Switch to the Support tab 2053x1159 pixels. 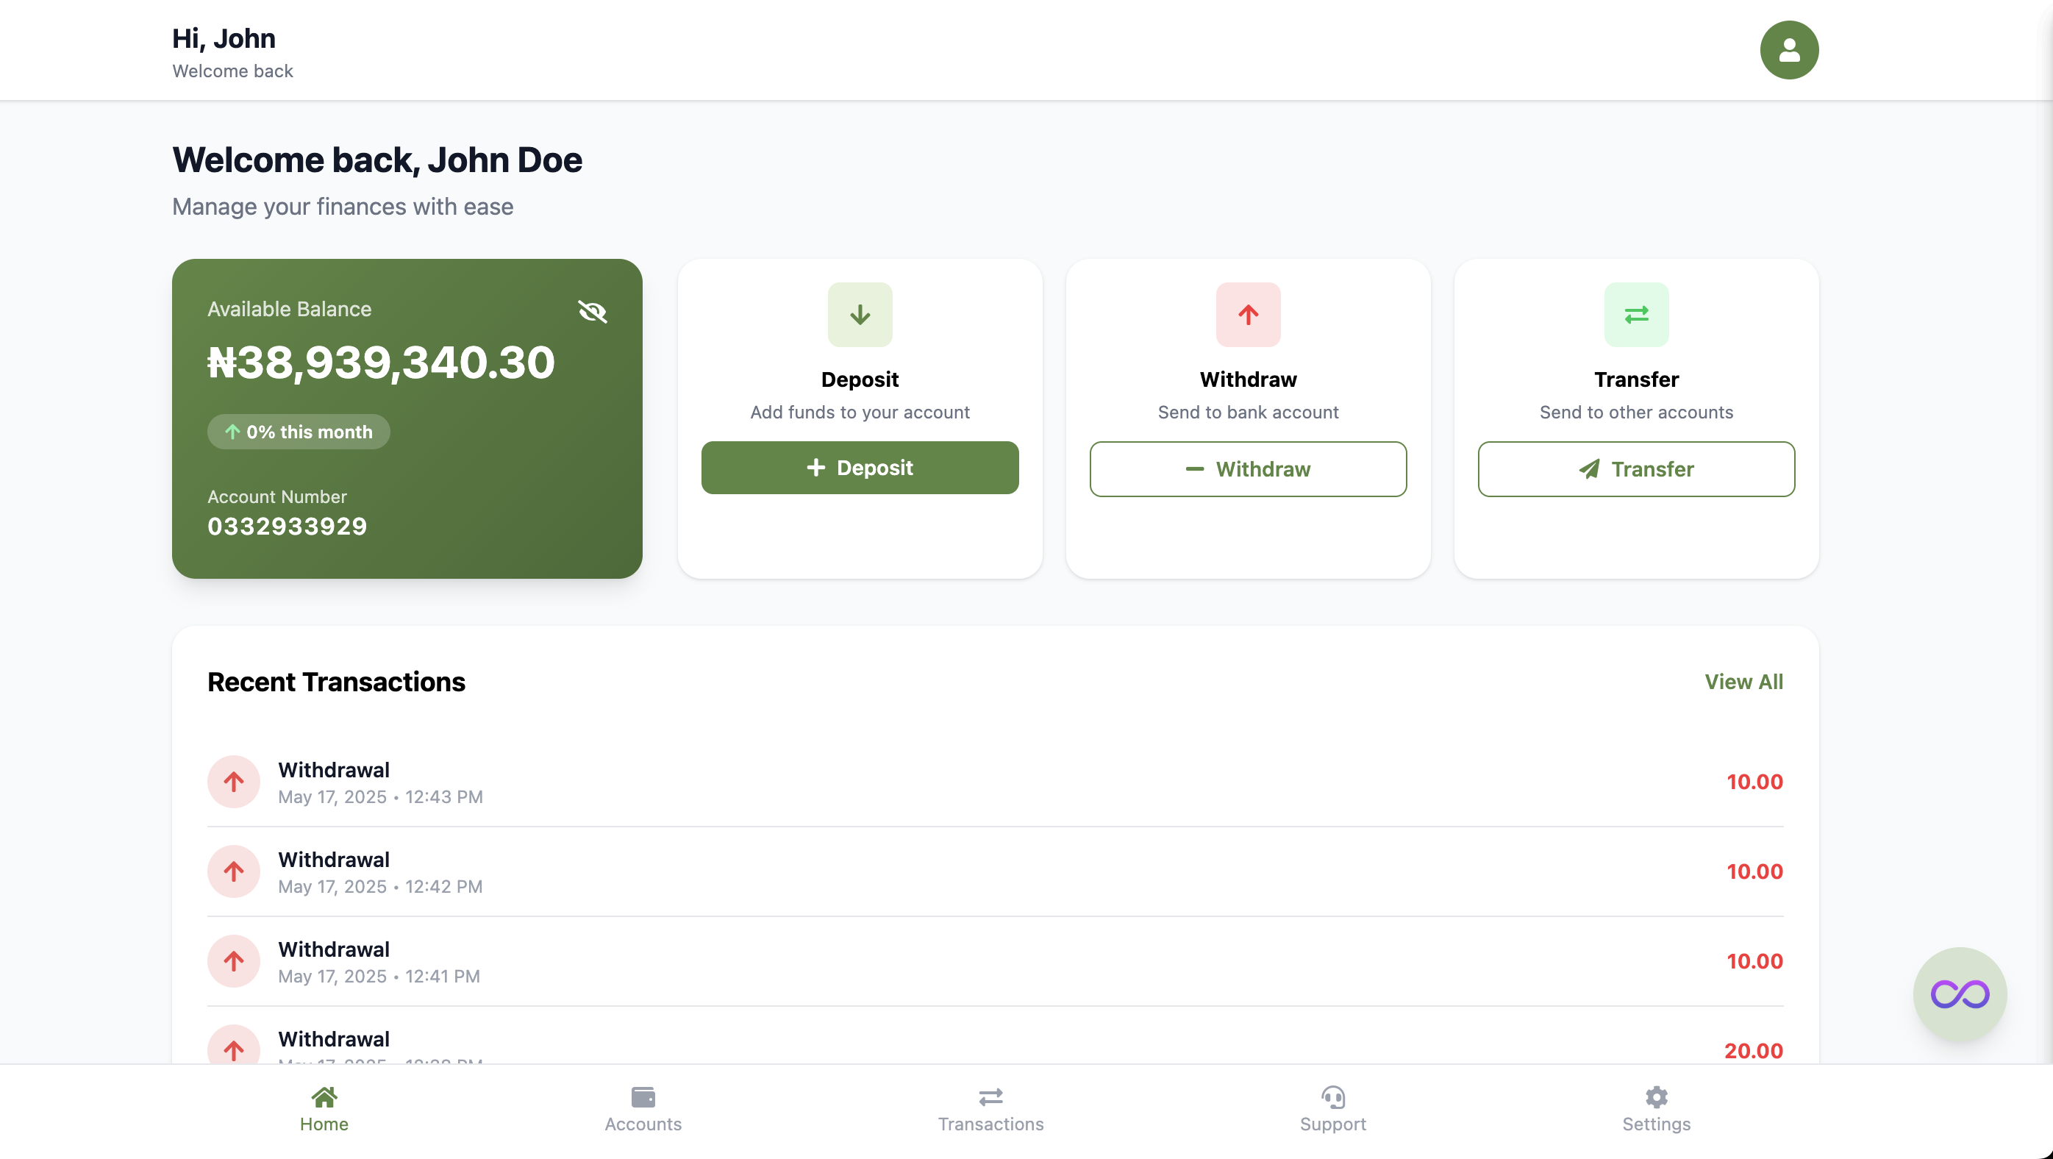click(x=1332, y=1109)
